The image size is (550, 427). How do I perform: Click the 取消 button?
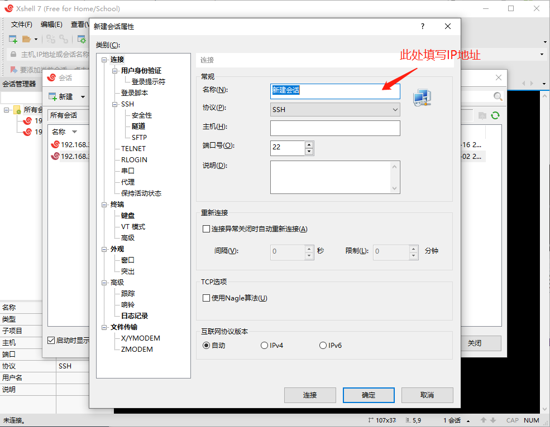point(427,395)
